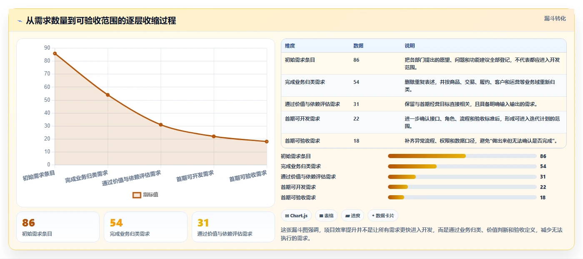Click the table data value 18
This screenshot has width=583, height=259.
click(x=356, y=141)
